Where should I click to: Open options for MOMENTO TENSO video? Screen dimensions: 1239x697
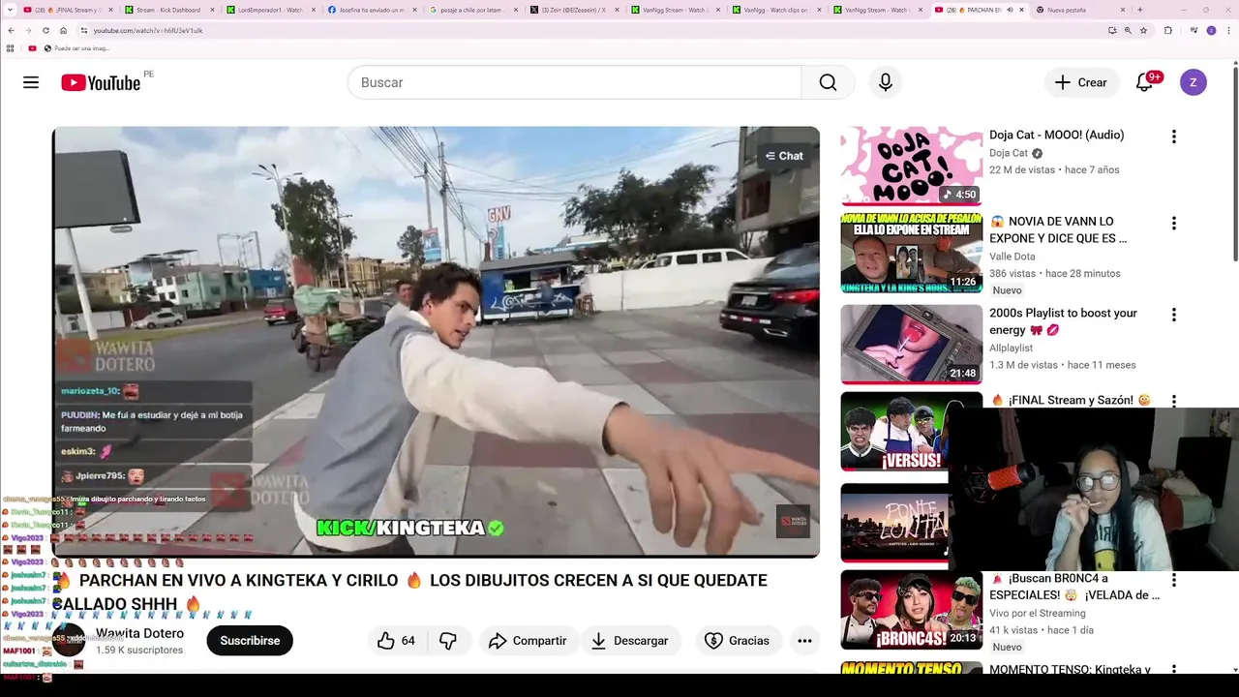[1174, 669]
